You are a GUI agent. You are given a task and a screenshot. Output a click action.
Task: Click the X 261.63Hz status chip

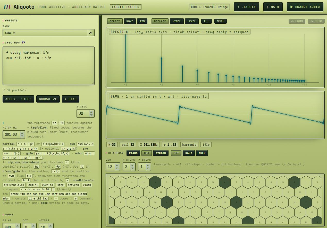[149, 144]
